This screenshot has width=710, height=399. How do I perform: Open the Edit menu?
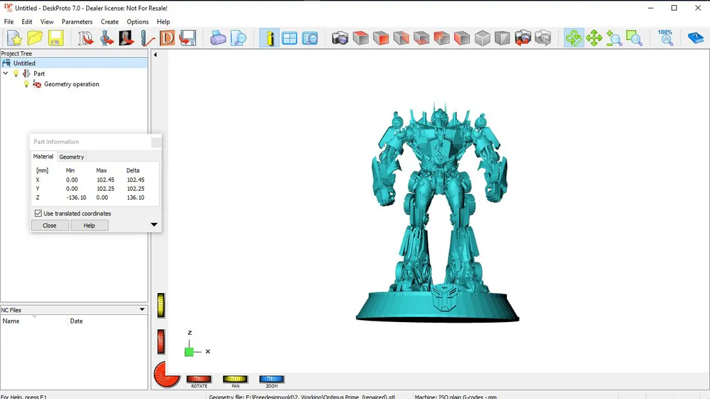tap(27, 22)
